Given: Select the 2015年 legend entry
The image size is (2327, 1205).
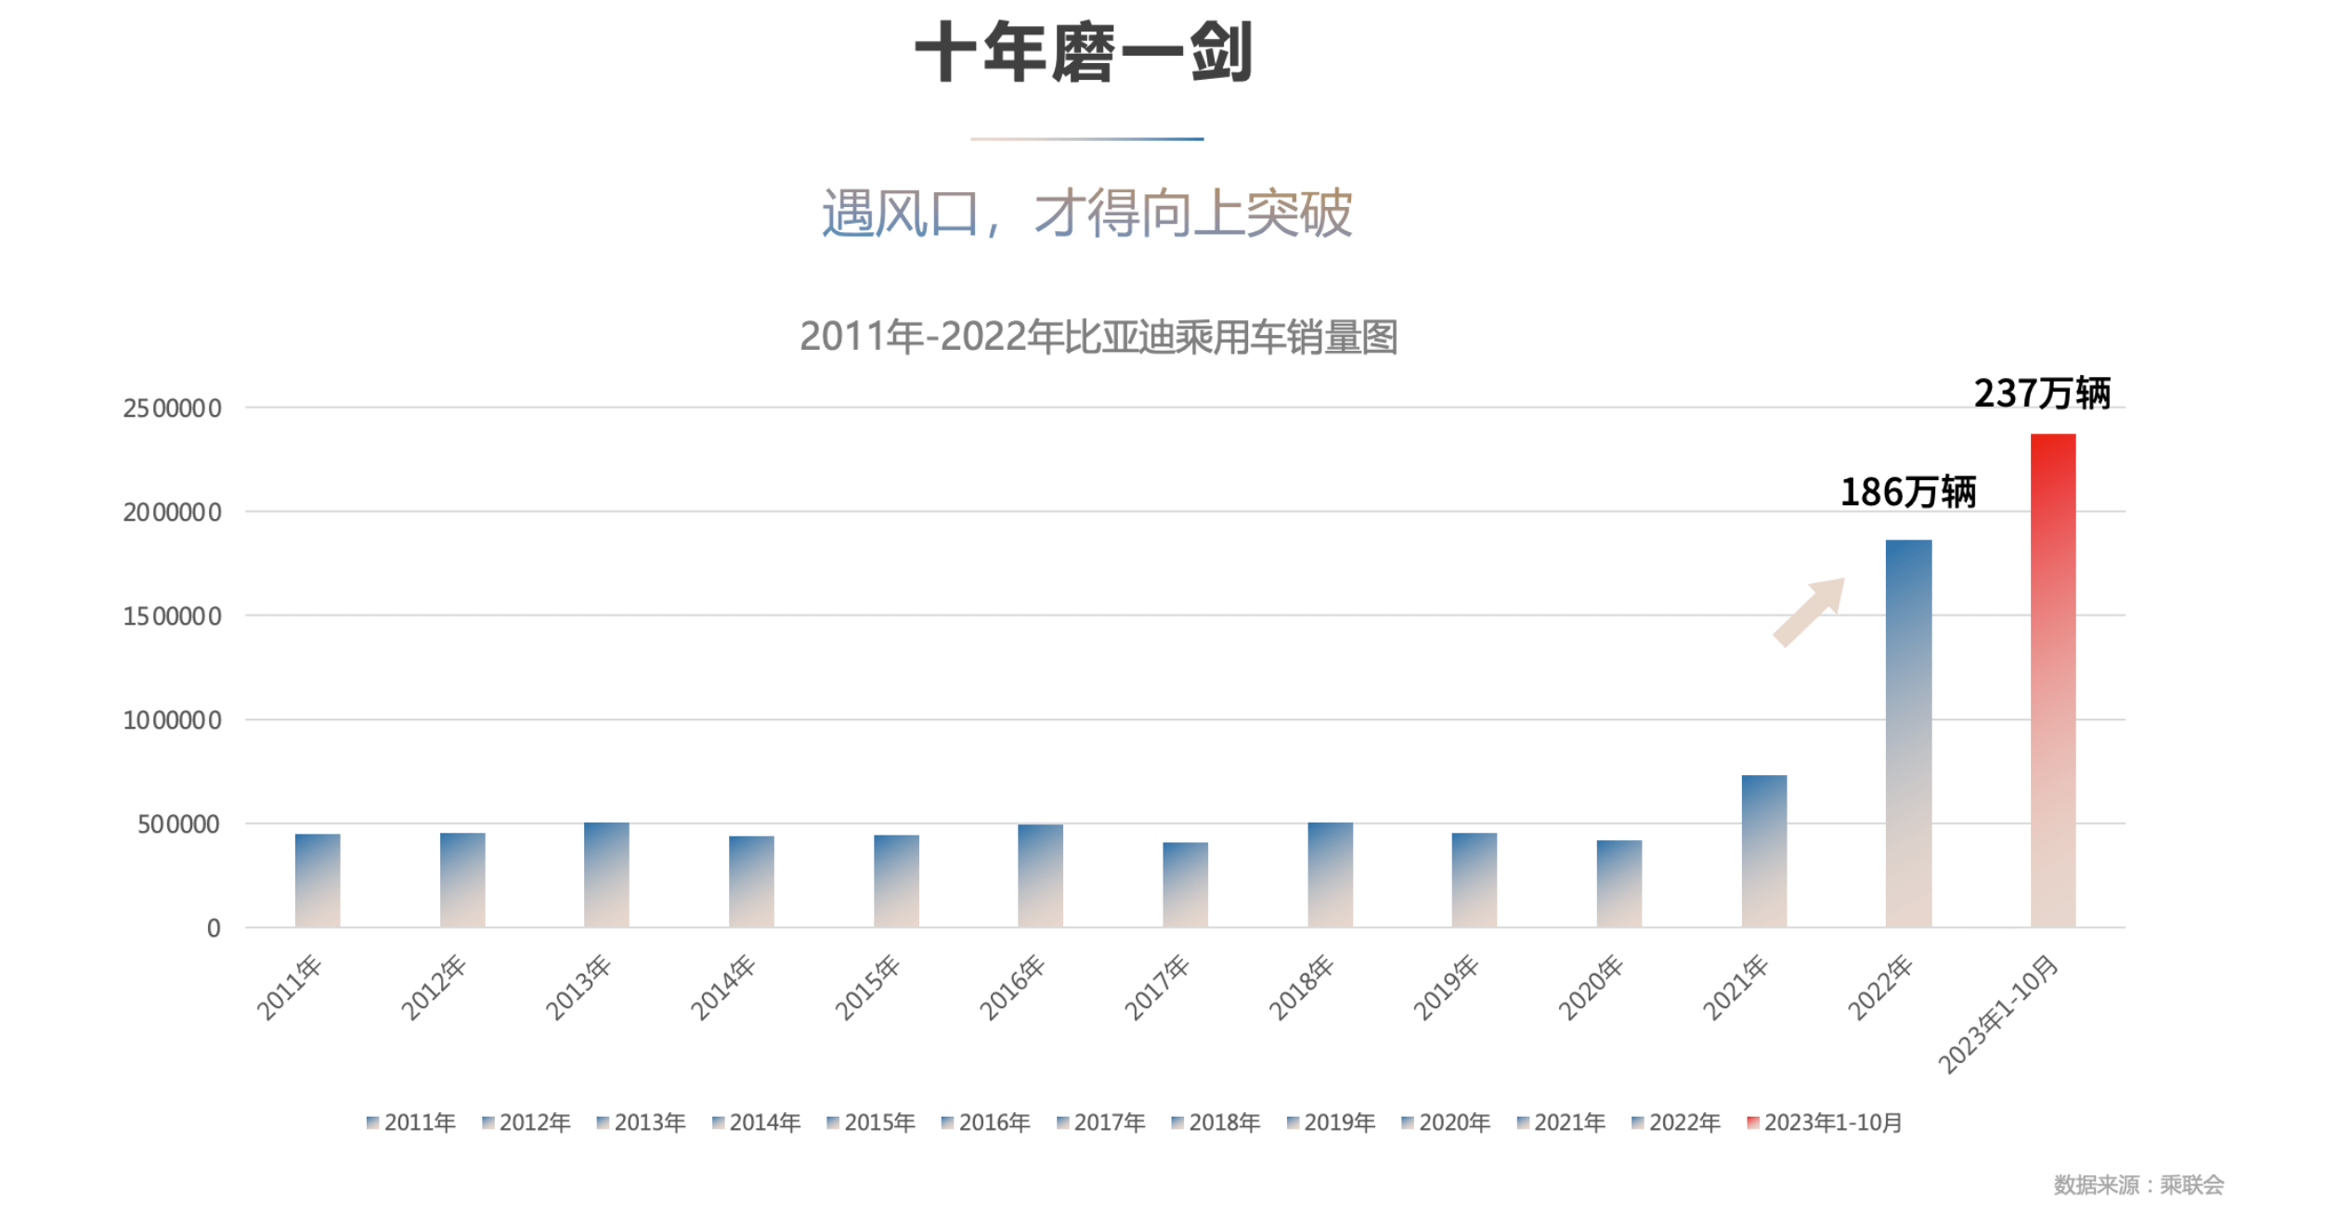Looking at the screenshot, I should 871,1122.
